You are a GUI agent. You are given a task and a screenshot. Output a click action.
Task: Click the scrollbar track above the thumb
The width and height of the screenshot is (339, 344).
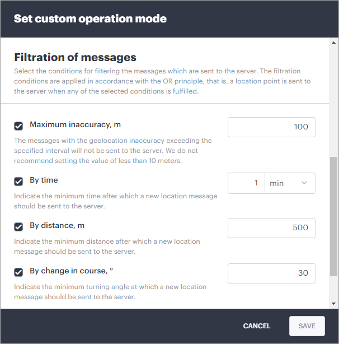click(334, 95)
